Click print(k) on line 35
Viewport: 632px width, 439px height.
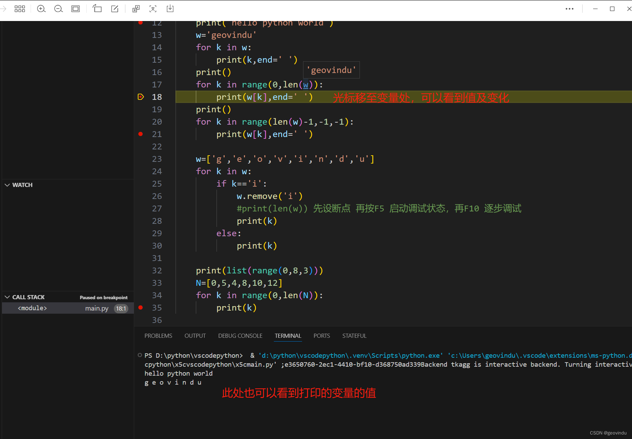coord(237,308)
